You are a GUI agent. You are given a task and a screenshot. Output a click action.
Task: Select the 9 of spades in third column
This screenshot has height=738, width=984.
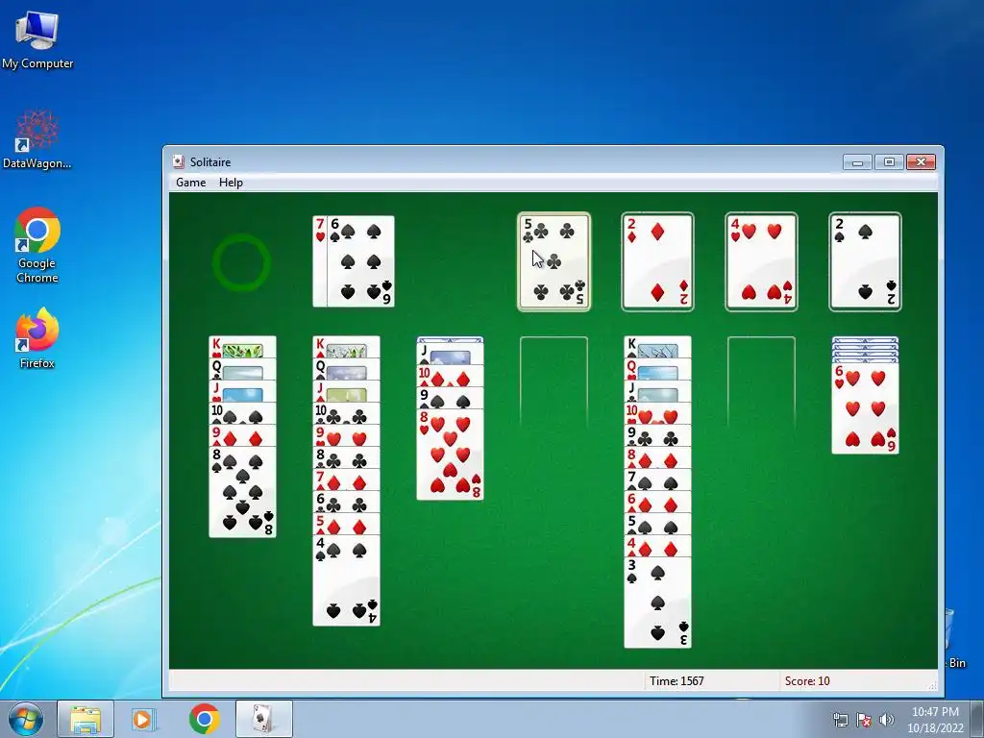click(450, 398)
